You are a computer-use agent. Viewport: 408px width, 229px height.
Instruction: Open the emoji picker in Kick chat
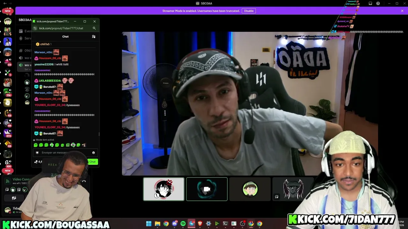click(93, 153)
